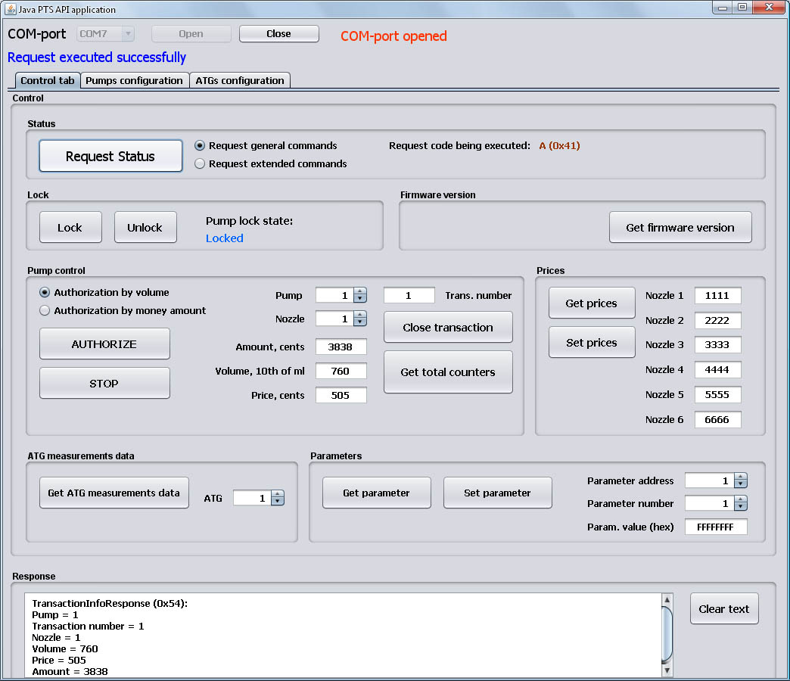This screenshot has width=790, height=681.
Task: Click the AUTHORIZE button
Action: click(104, 344)
